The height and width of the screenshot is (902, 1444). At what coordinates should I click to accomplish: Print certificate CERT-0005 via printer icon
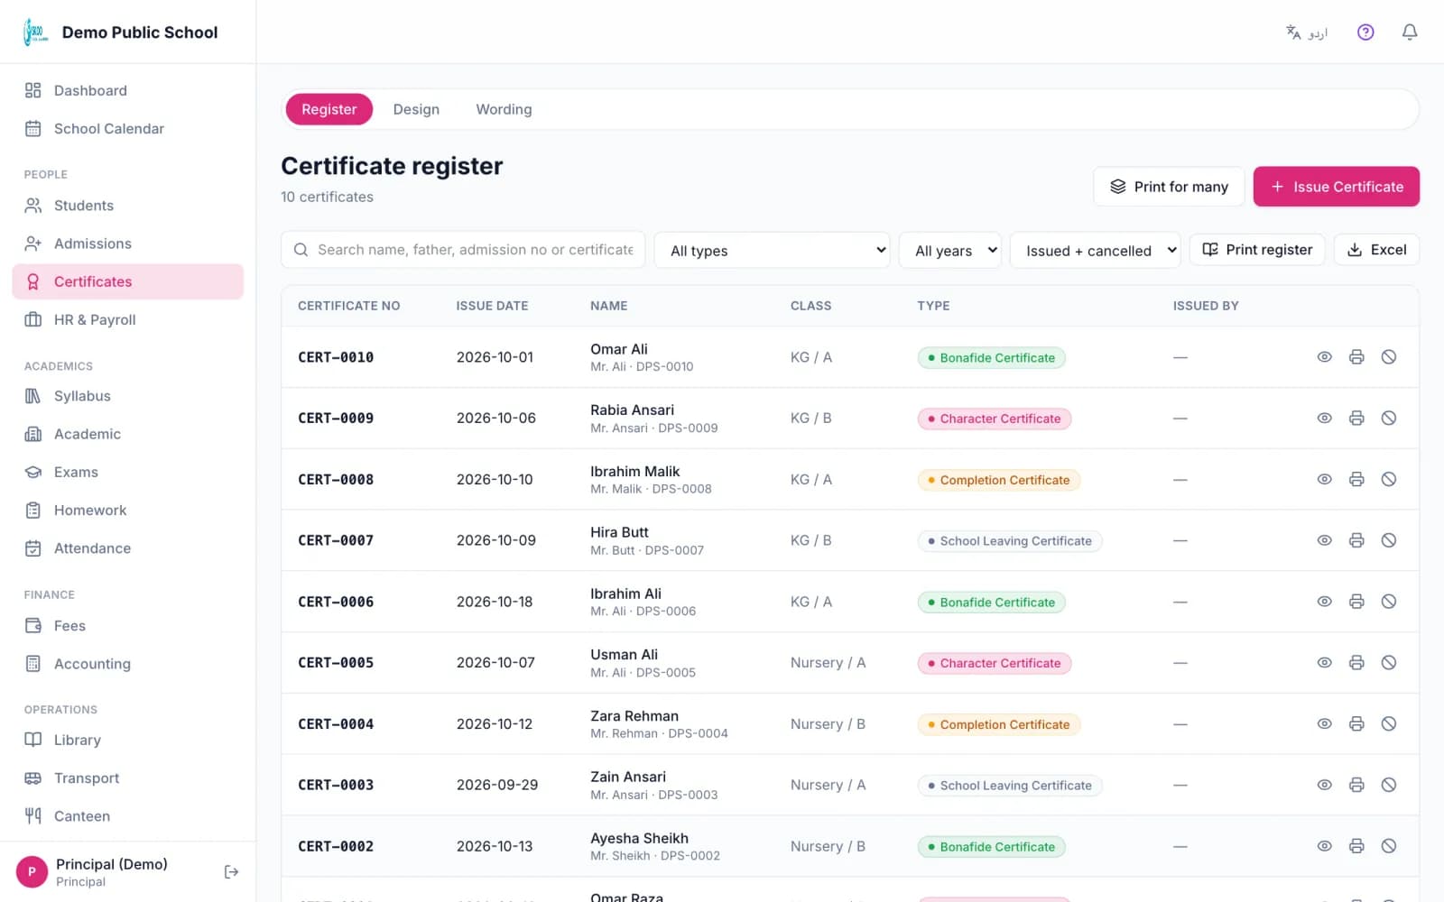pos(1356,663)
